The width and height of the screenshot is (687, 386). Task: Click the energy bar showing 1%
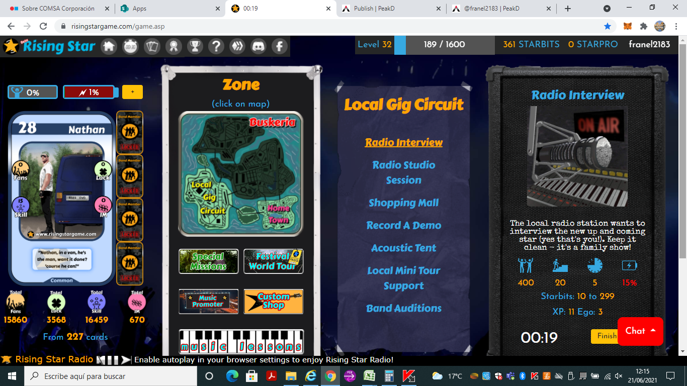pyautogui.click(x=91, y=92)
